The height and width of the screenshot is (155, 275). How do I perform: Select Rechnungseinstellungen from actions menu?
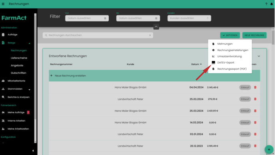pos(230,50)
